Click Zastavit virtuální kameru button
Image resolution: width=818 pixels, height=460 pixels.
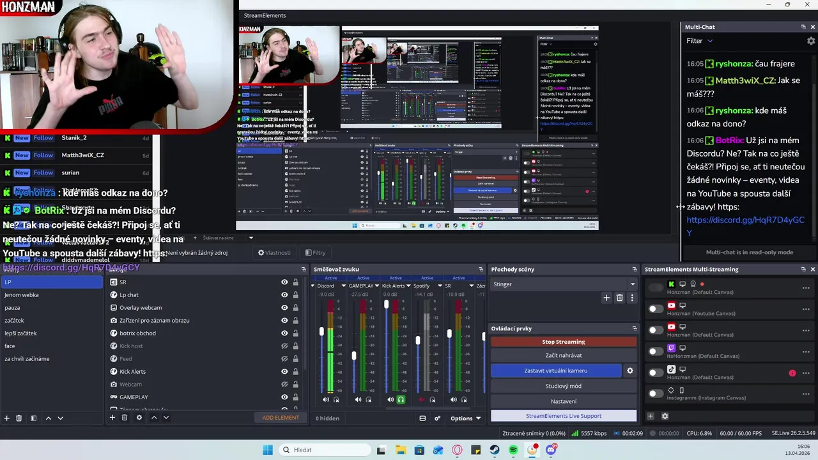[556, 371]
